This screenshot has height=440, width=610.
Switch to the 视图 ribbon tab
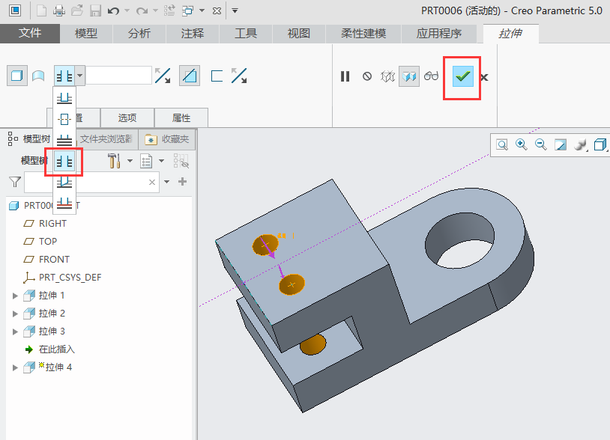click(x=299, y=34)
